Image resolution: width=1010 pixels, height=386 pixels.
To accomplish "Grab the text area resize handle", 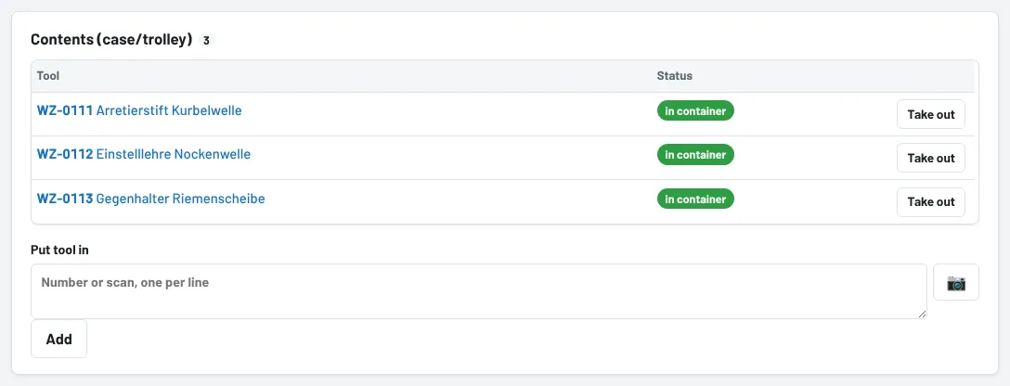I will pos(923,314).
